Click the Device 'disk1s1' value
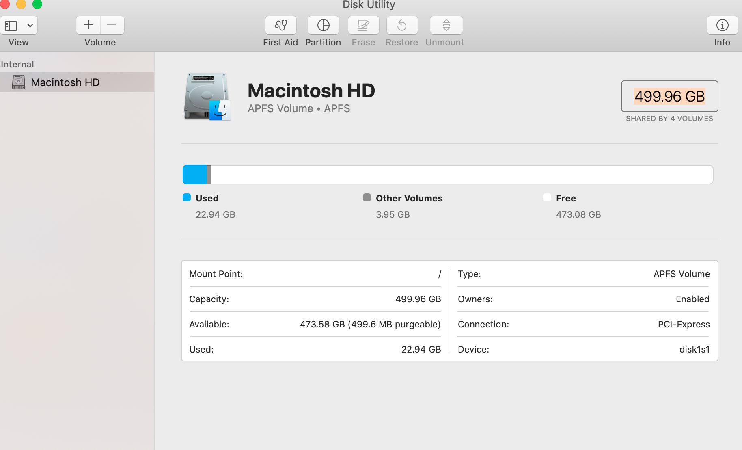Image resolution: width=742 pixels, height=450 pixels. tap(695, 349)
